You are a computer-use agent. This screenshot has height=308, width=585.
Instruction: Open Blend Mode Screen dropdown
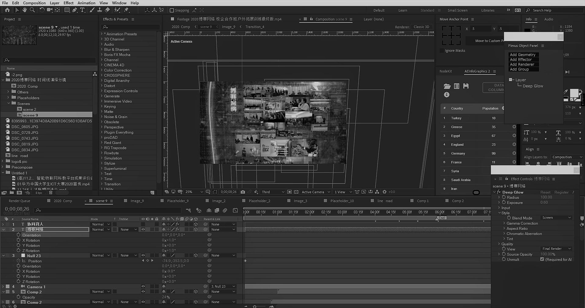pyautogui.click(x=556, y=218)
